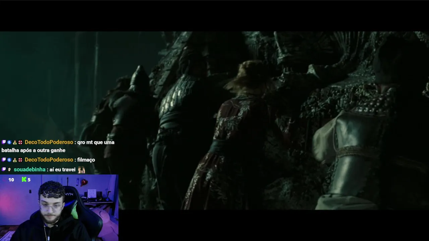Click money bag badge before souadebinha
Image resolution: width=429 pixels, height=241 pixels.
(x=9, y=169)
